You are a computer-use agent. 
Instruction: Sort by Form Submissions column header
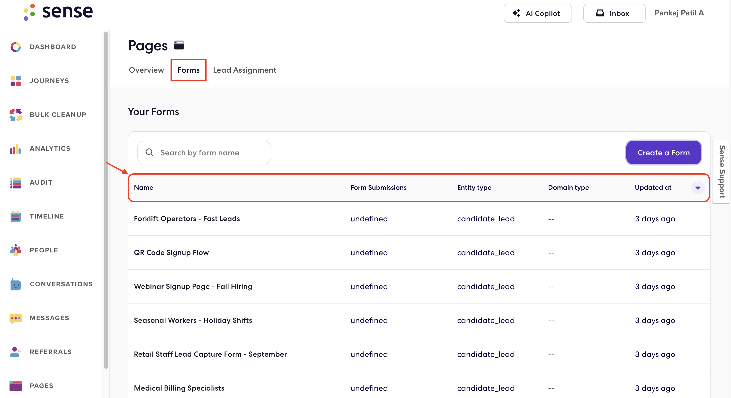[x=379, y=187]
